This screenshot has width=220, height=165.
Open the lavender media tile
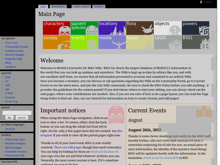112,42
